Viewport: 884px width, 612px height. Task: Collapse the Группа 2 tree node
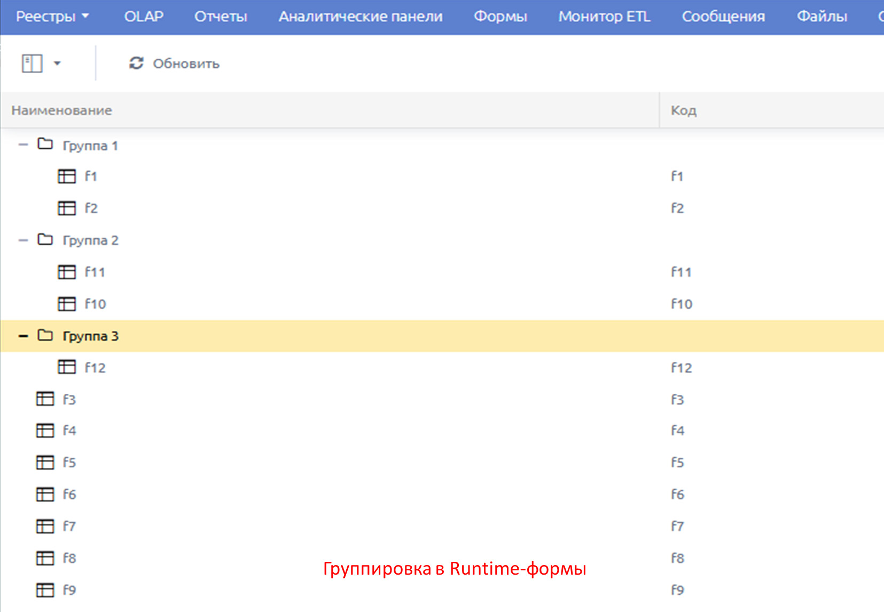pos(23,240)
